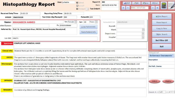Image resolution: width=175 pixels, height=98 pixels.
Task: Toggle the Printed? checkbox
Action: [77, 9]
